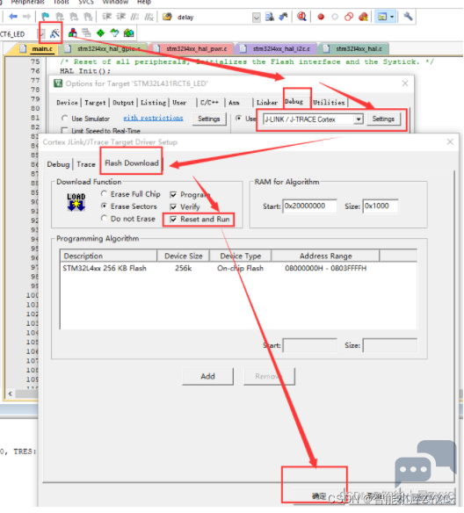Select the Do not Erase option
The height and width of the screenshot is (513, 464).
(x=104, y=218)
